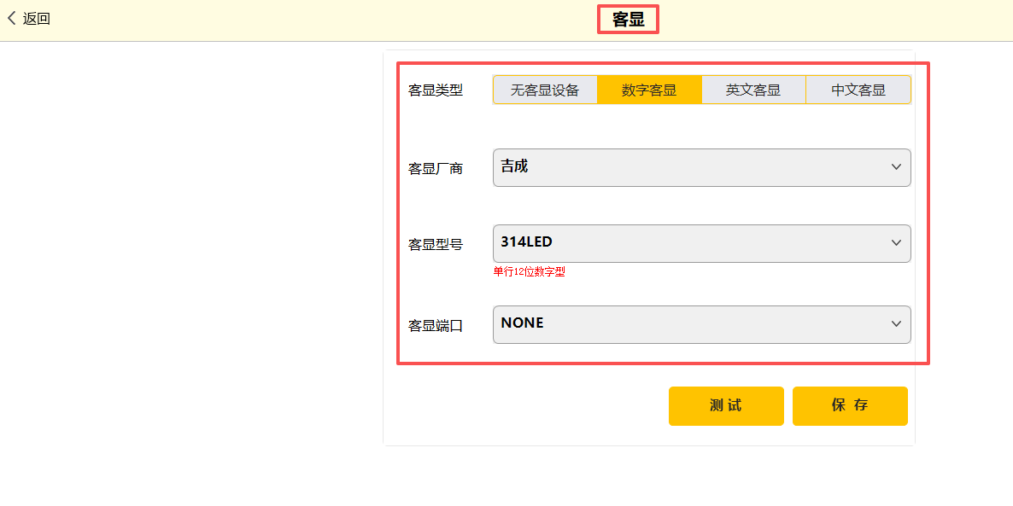Select the 数字客显 display type option
1013x506 pixels.
[649, 90]
